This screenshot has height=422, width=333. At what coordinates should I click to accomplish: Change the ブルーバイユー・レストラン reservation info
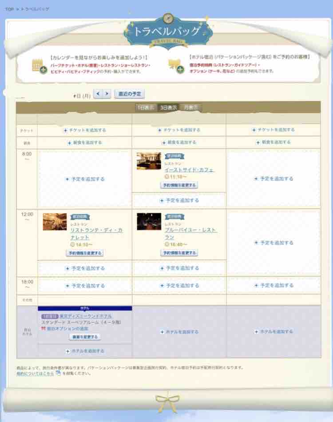tap(179, 253)
